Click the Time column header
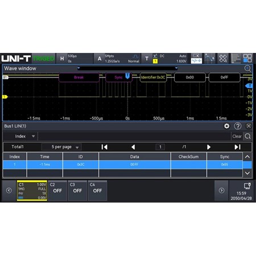This screenshot has height=256, width=256. tap(45, 156)
